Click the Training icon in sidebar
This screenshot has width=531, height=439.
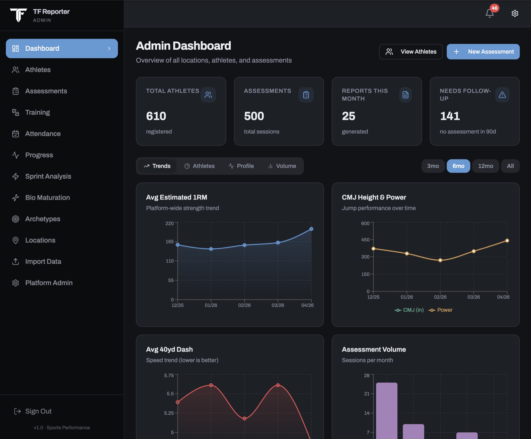point(16,112)
